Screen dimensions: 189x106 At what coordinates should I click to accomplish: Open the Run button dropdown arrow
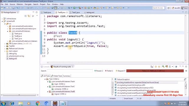click(x=77, y=8)
